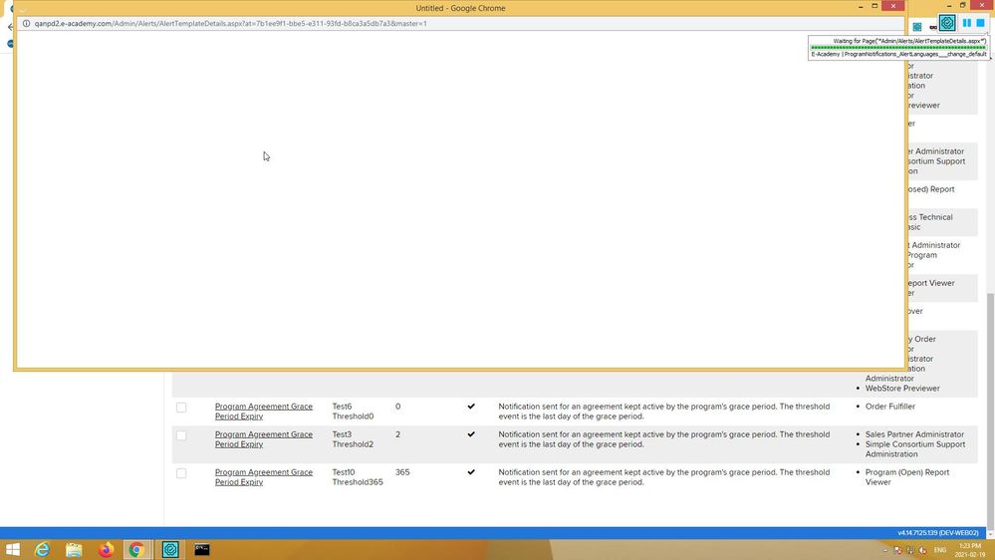Click threshold value '0' in Test6 row
The height and width of the screenshot is (560, 995).
397,407
